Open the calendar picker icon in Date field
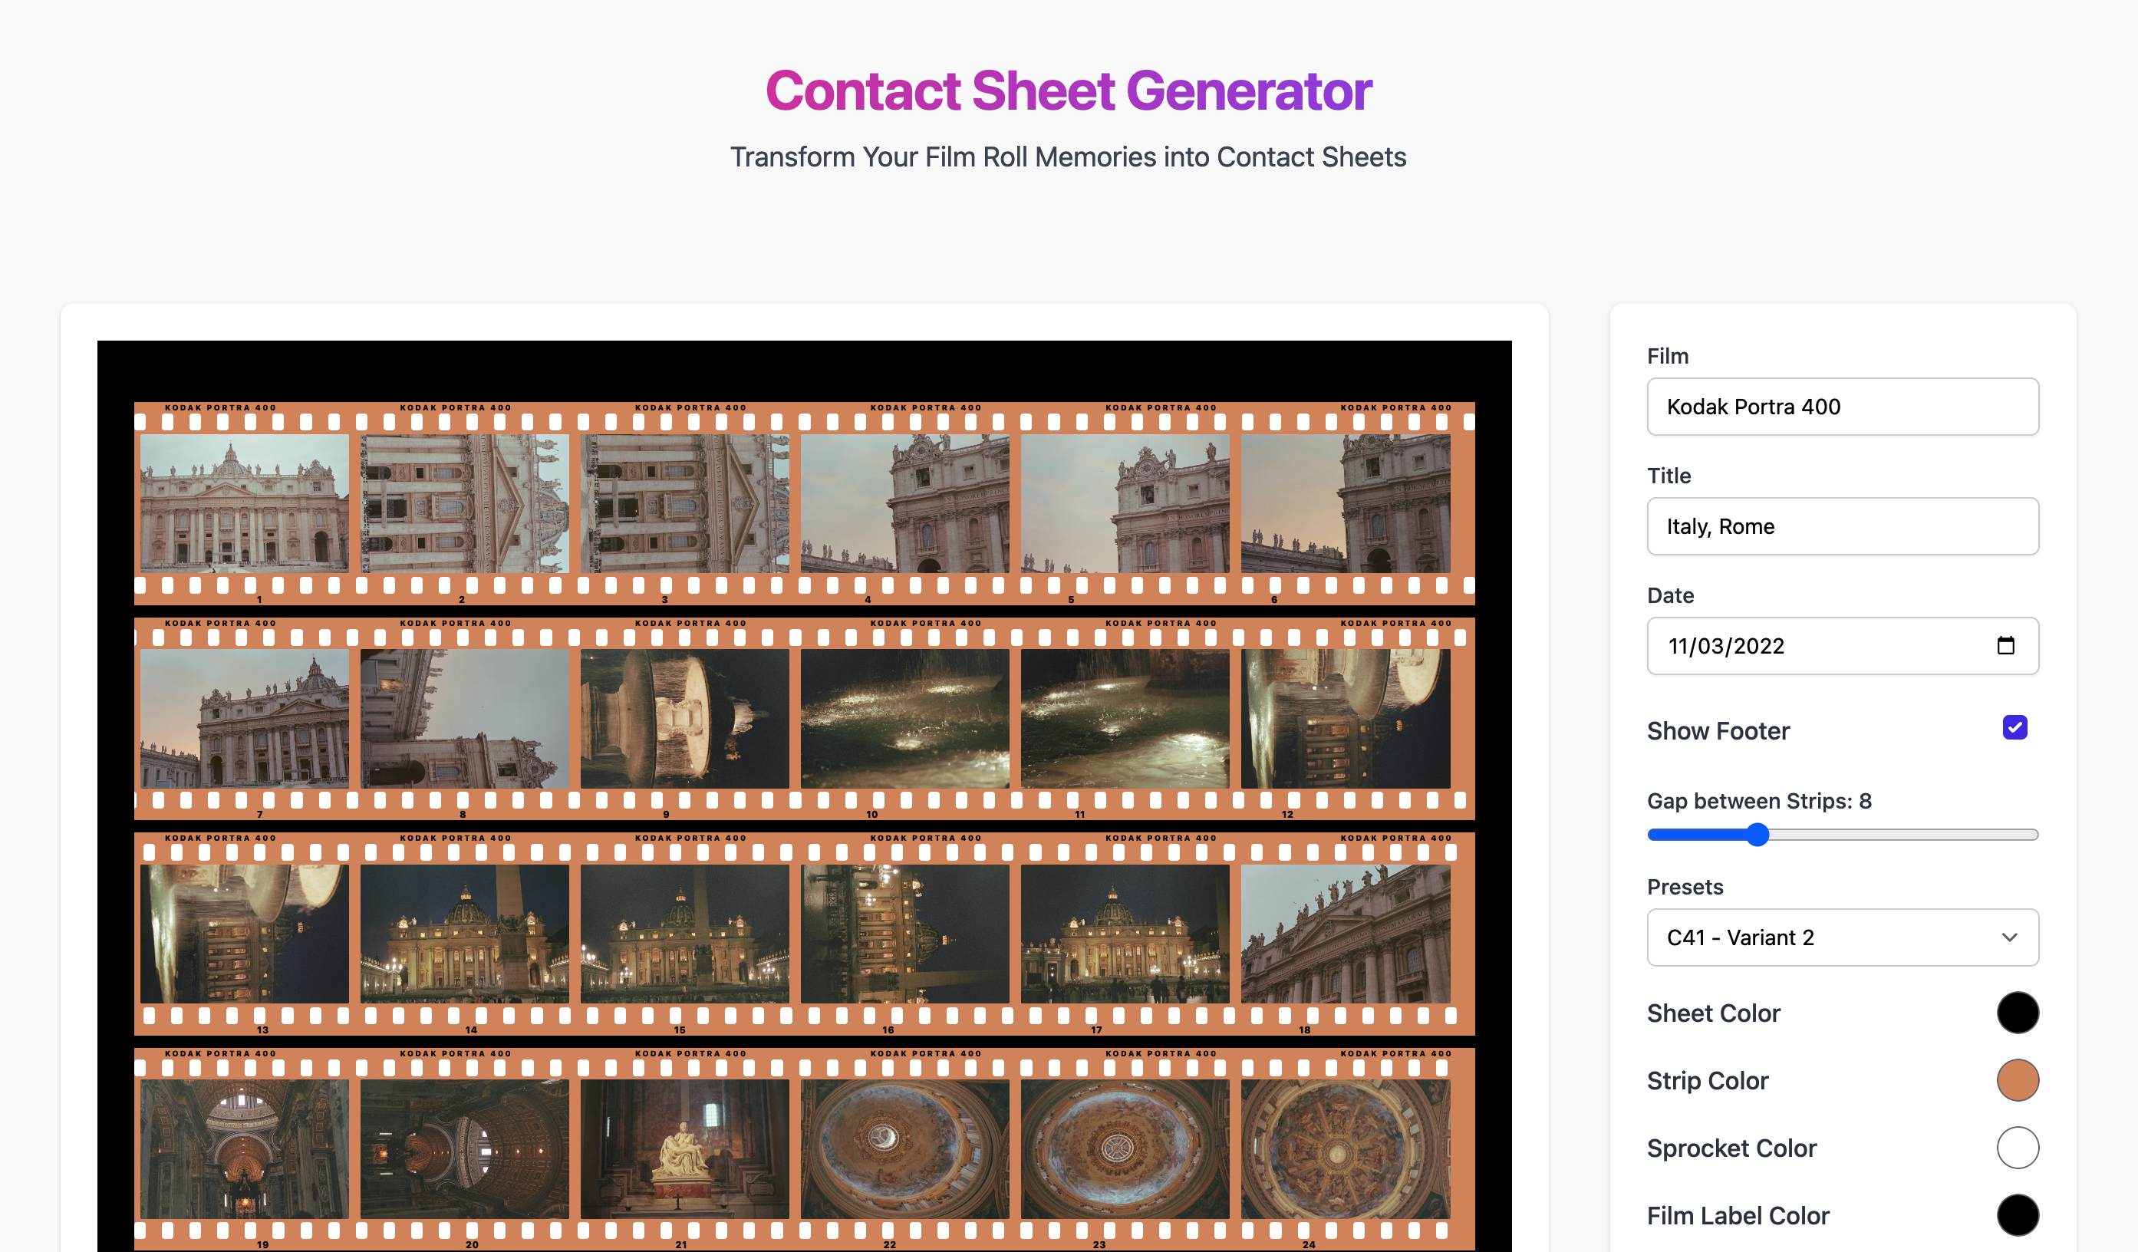 coord(2005,645)
